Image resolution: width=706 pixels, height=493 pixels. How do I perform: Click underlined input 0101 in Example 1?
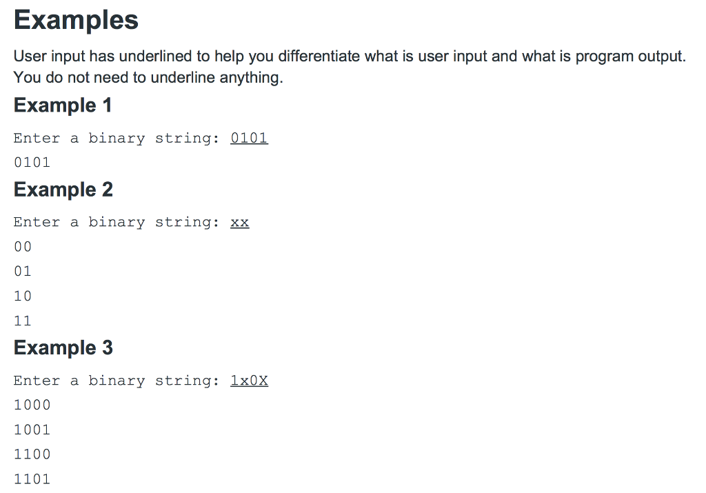pos(249,138)
